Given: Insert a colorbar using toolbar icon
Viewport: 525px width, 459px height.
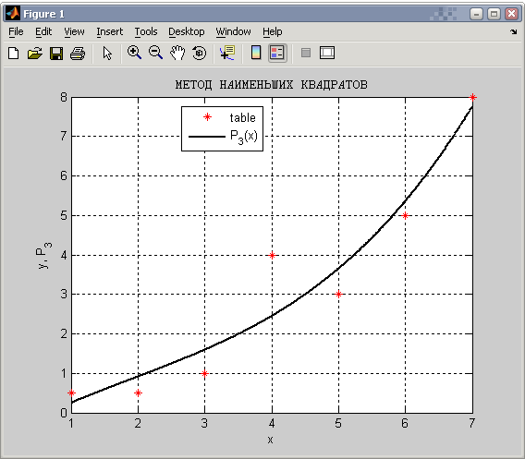Looking at the screenshot, I should (256, 53).
